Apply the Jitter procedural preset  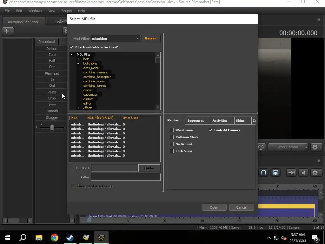pos(52,105)
